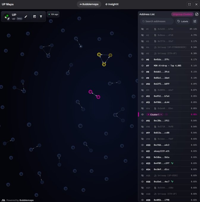This screenshot has width=200, height=202.
Task: Select the lower-right magenta cluster bubble
Action: coord(98,97)
